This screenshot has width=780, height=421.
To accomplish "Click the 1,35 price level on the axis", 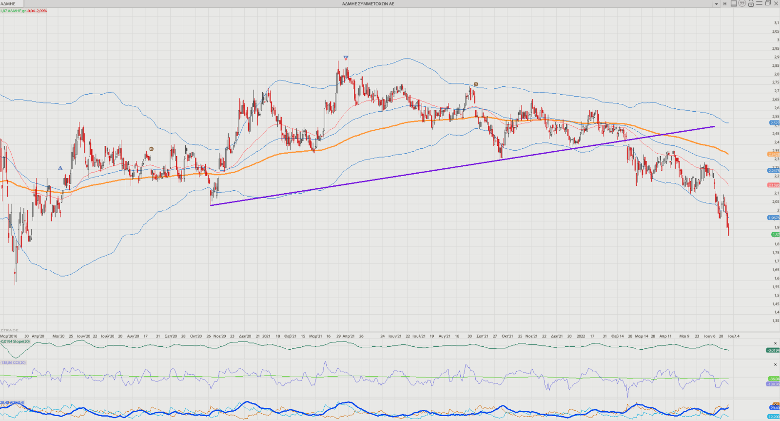I will coord(776,321).
